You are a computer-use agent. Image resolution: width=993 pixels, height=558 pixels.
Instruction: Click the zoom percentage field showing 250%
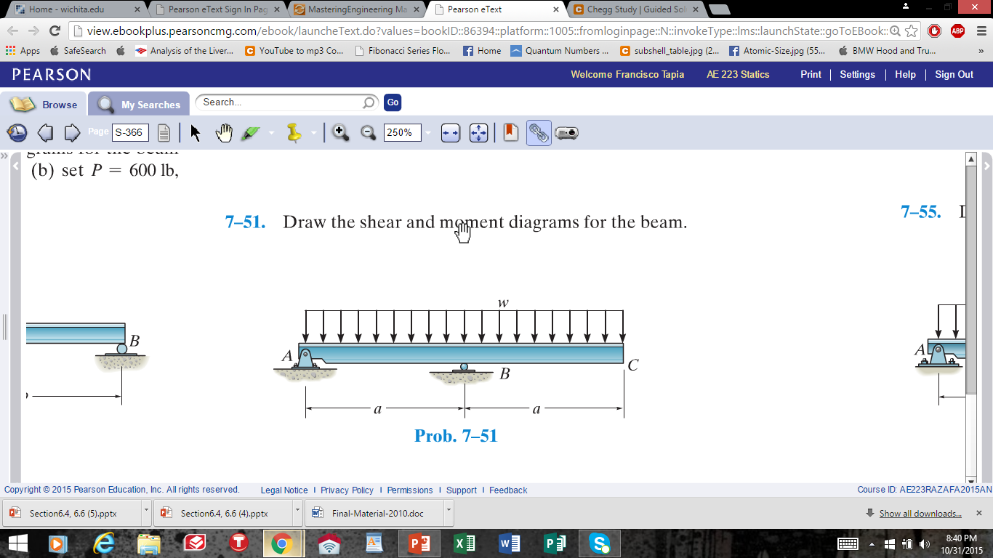[x=403, y=133]
